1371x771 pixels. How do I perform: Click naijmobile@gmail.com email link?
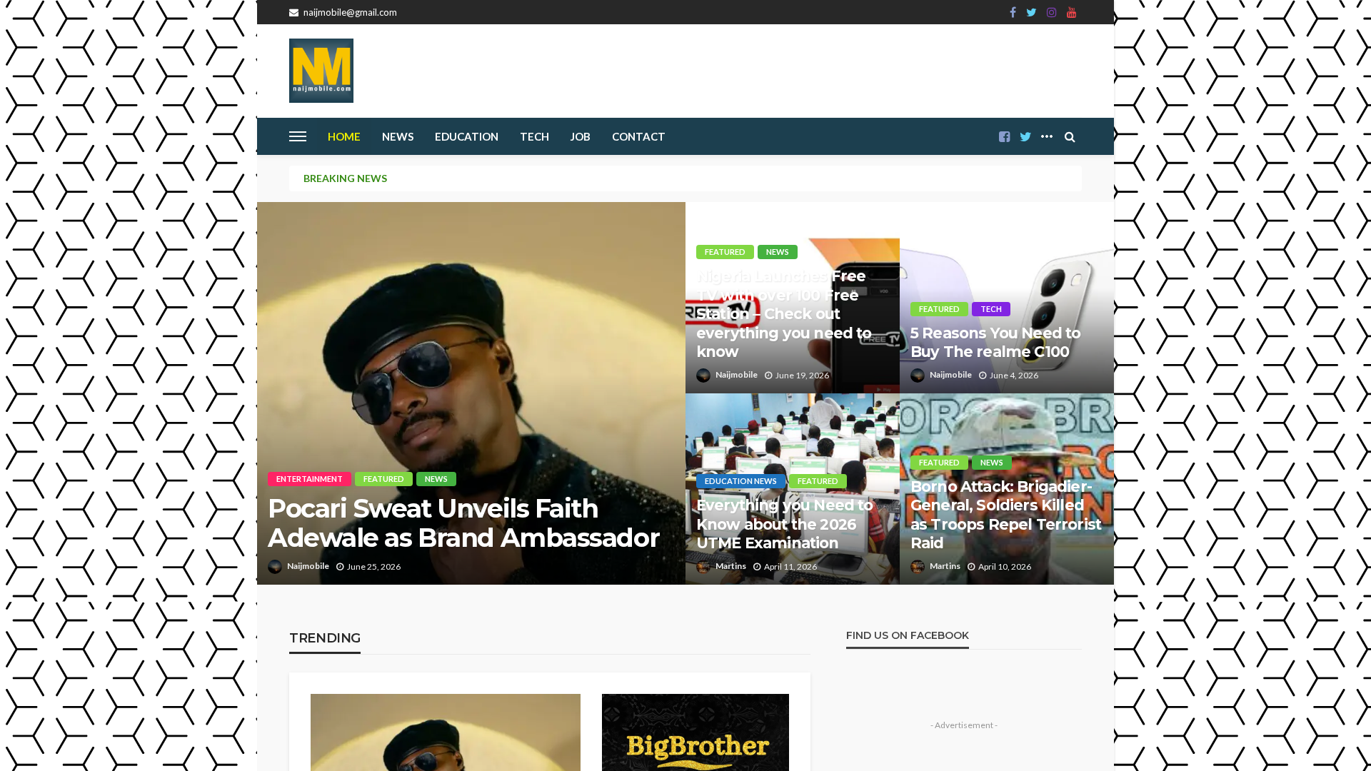click(x=350, y=12)
